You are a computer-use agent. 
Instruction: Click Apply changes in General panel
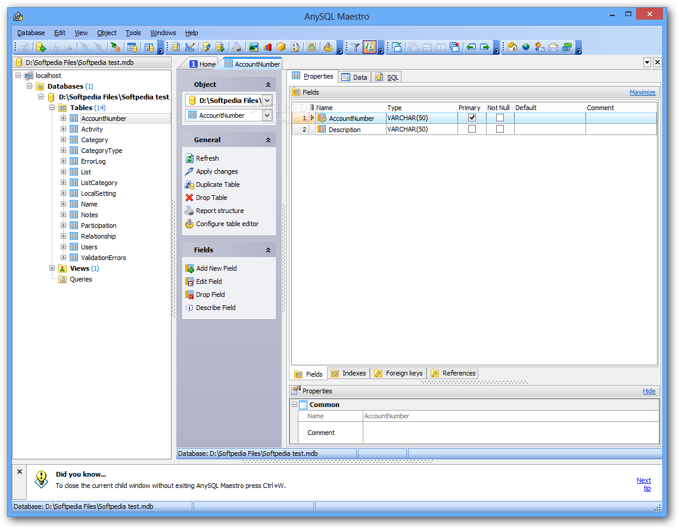tap(212, 171)
